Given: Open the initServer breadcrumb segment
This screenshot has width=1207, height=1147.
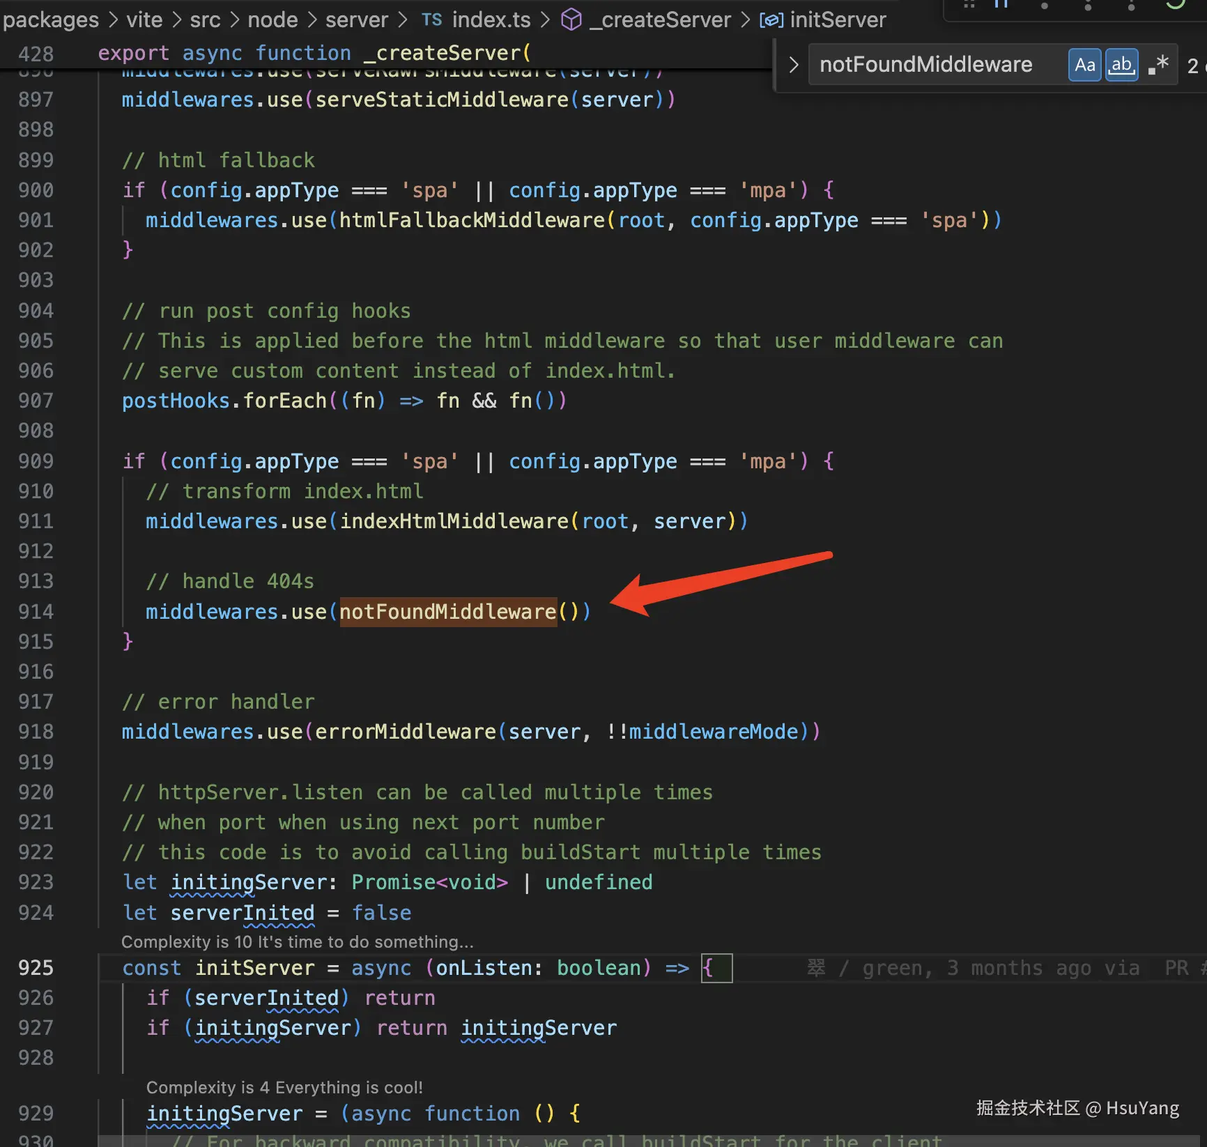Looking at the screenshot, I should point(838,20).
